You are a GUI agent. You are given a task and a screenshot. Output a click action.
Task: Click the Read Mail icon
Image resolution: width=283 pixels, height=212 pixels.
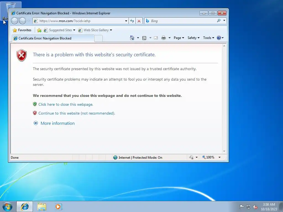point(156,38)
